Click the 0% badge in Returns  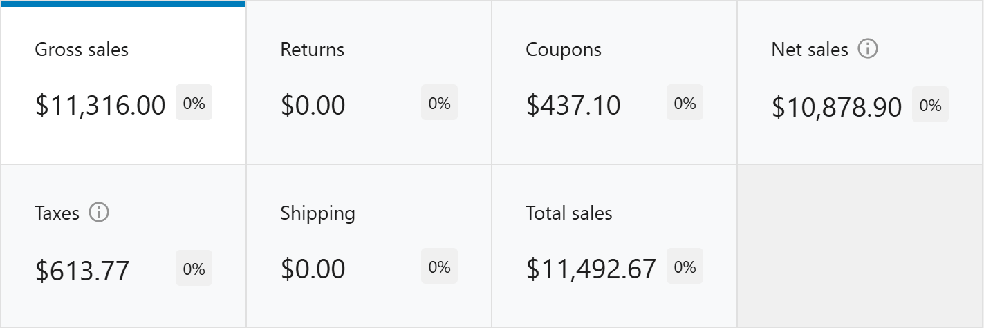pos(439,103)
